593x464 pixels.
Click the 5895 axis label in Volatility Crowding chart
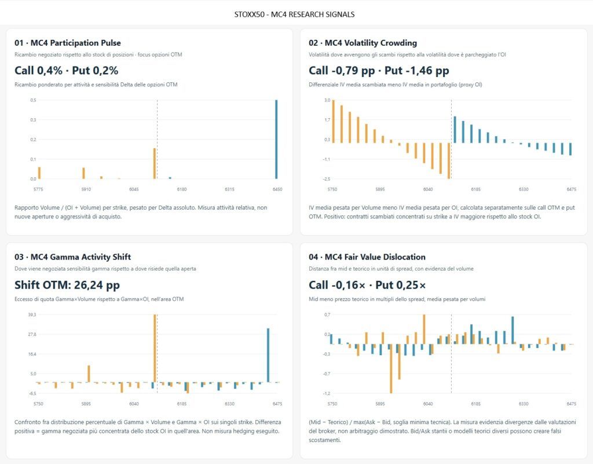pos(380,189)
